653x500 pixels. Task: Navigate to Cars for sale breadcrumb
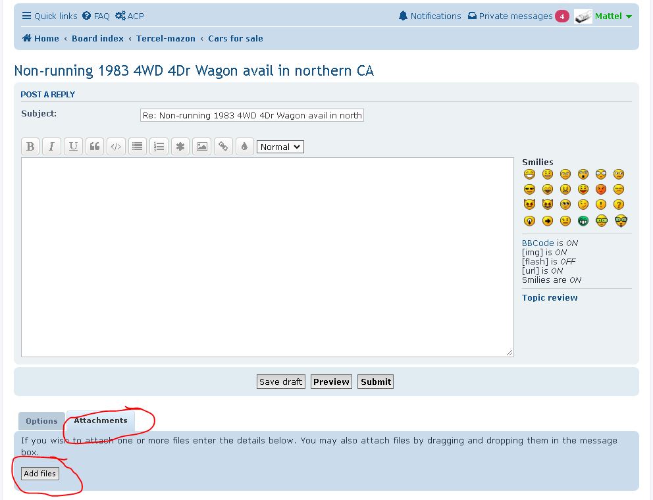point(235,38)
